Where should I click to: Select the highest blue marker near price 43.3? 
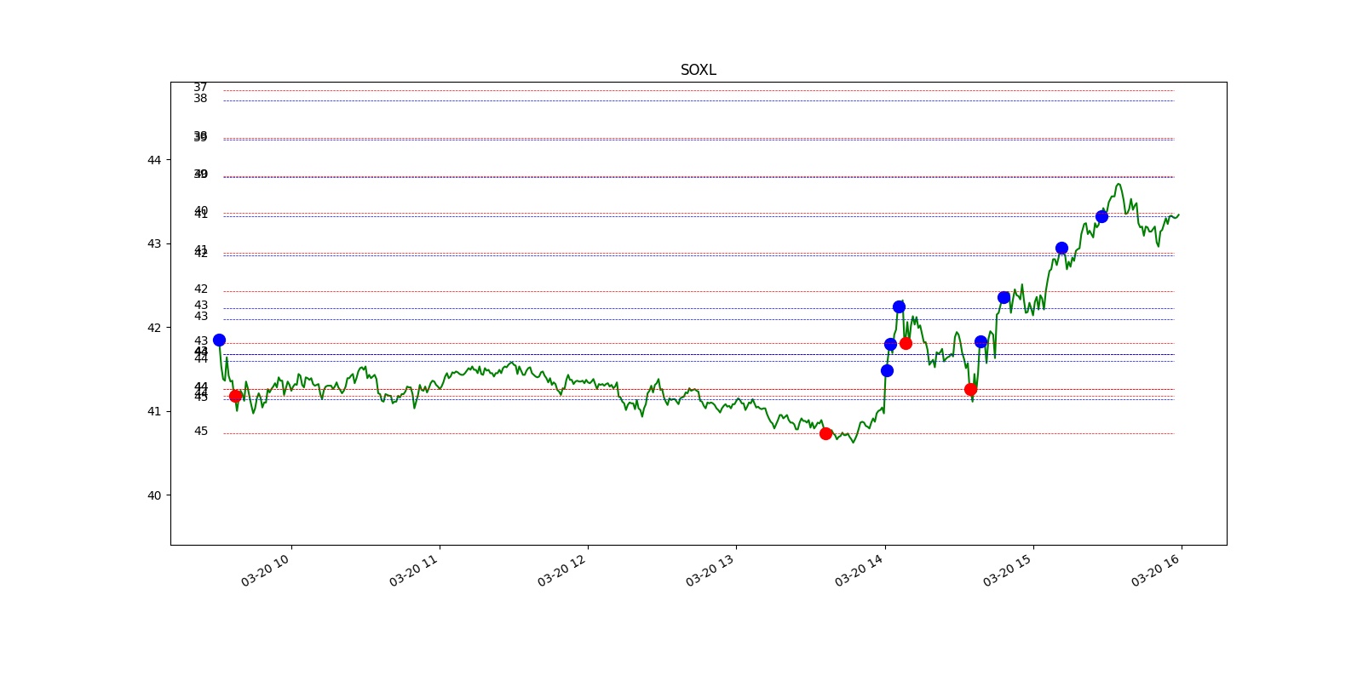[x=1101, y=216]
